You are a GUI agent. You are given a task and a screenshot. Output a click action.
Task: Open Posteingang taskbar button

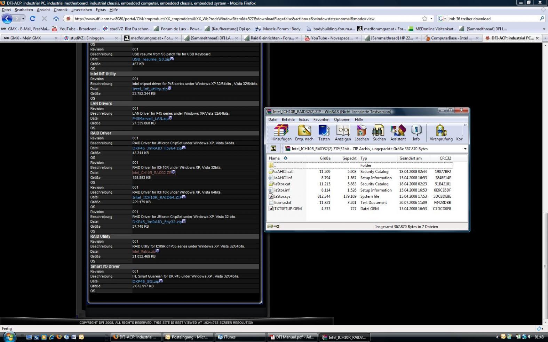[x=188, y=337]
